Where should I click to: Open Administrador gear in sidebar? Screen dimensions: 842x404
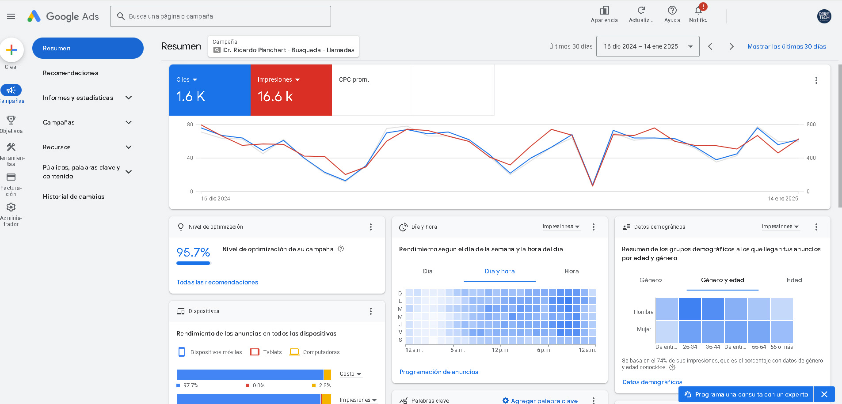11,208
